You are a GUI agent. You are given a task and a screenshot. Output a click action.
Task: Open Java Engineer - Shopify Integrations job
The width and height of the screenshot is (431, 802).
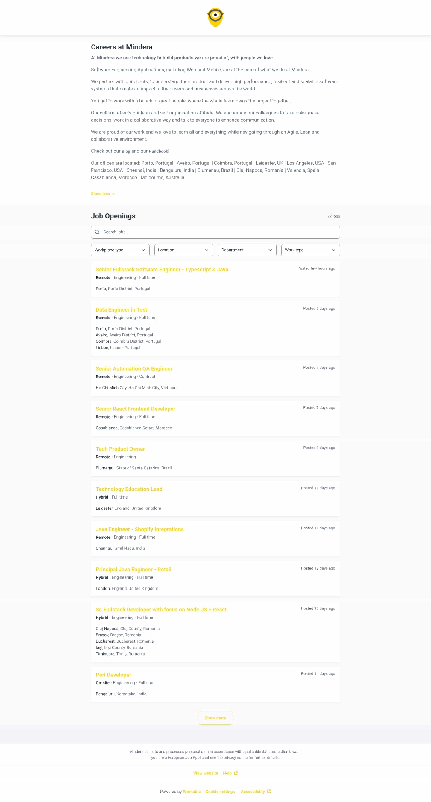tap(139, 529)
